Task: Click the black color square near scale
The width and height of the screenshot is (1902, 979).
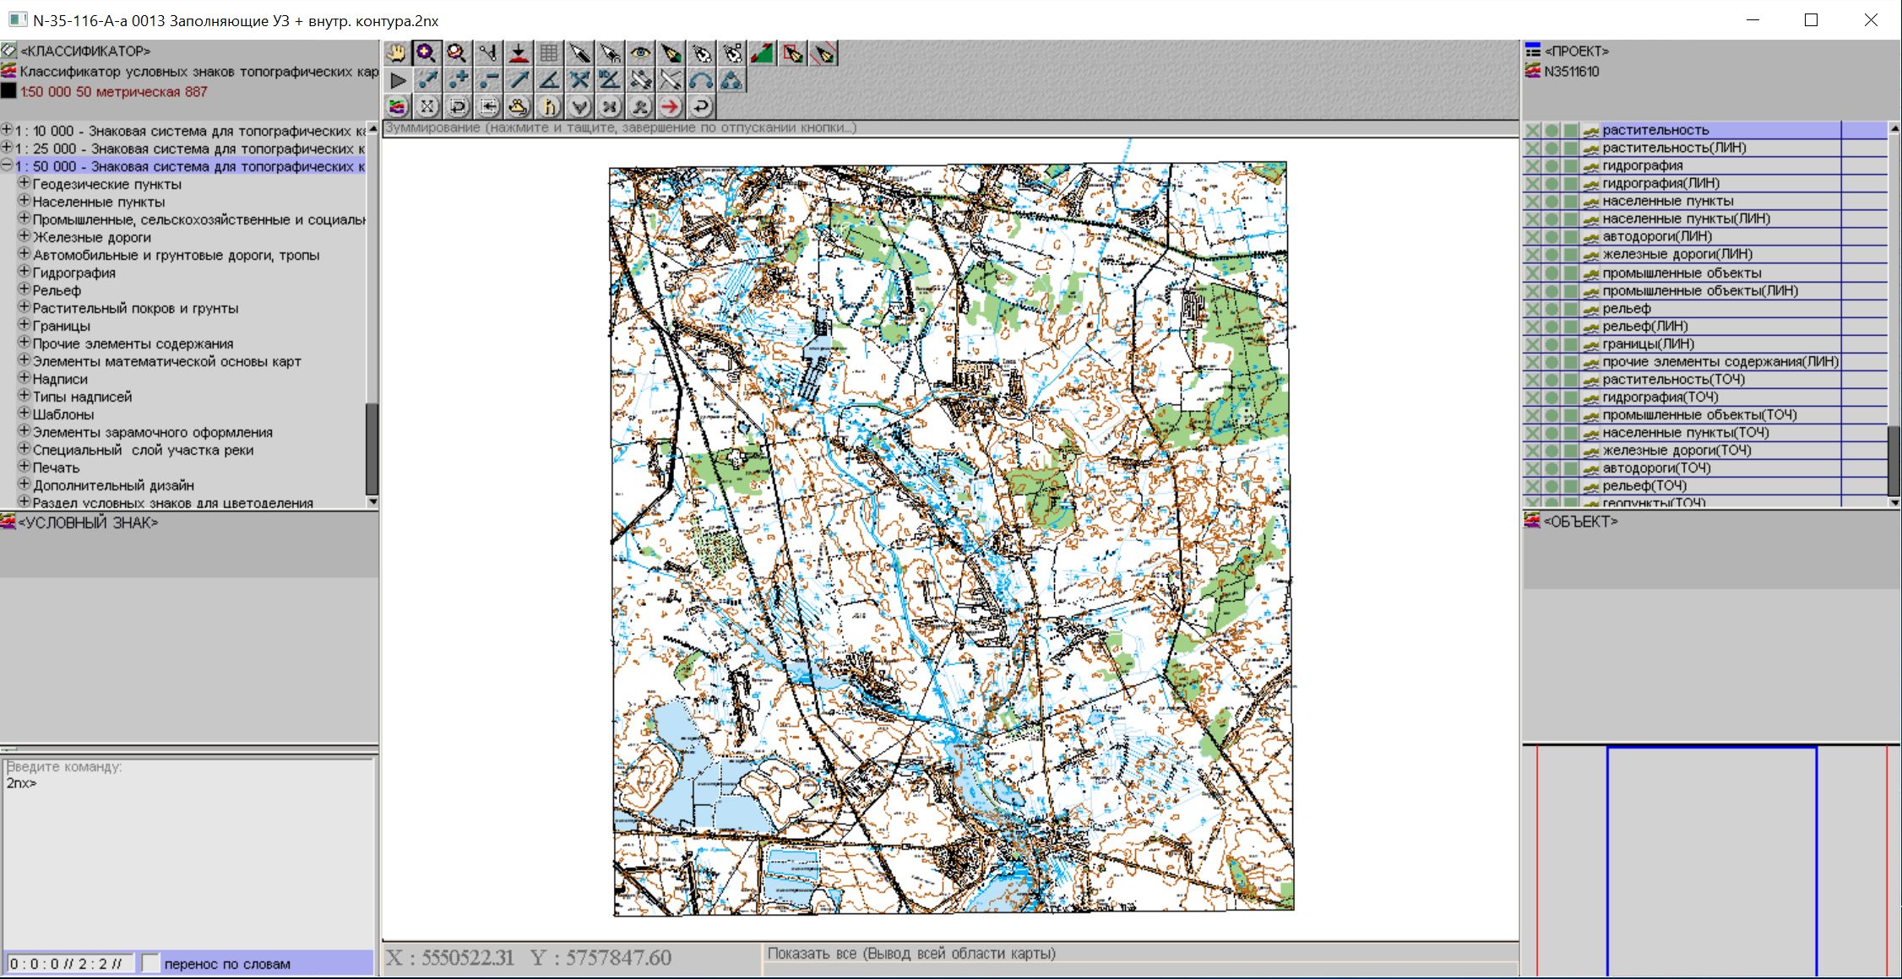Action: [8, 91]
